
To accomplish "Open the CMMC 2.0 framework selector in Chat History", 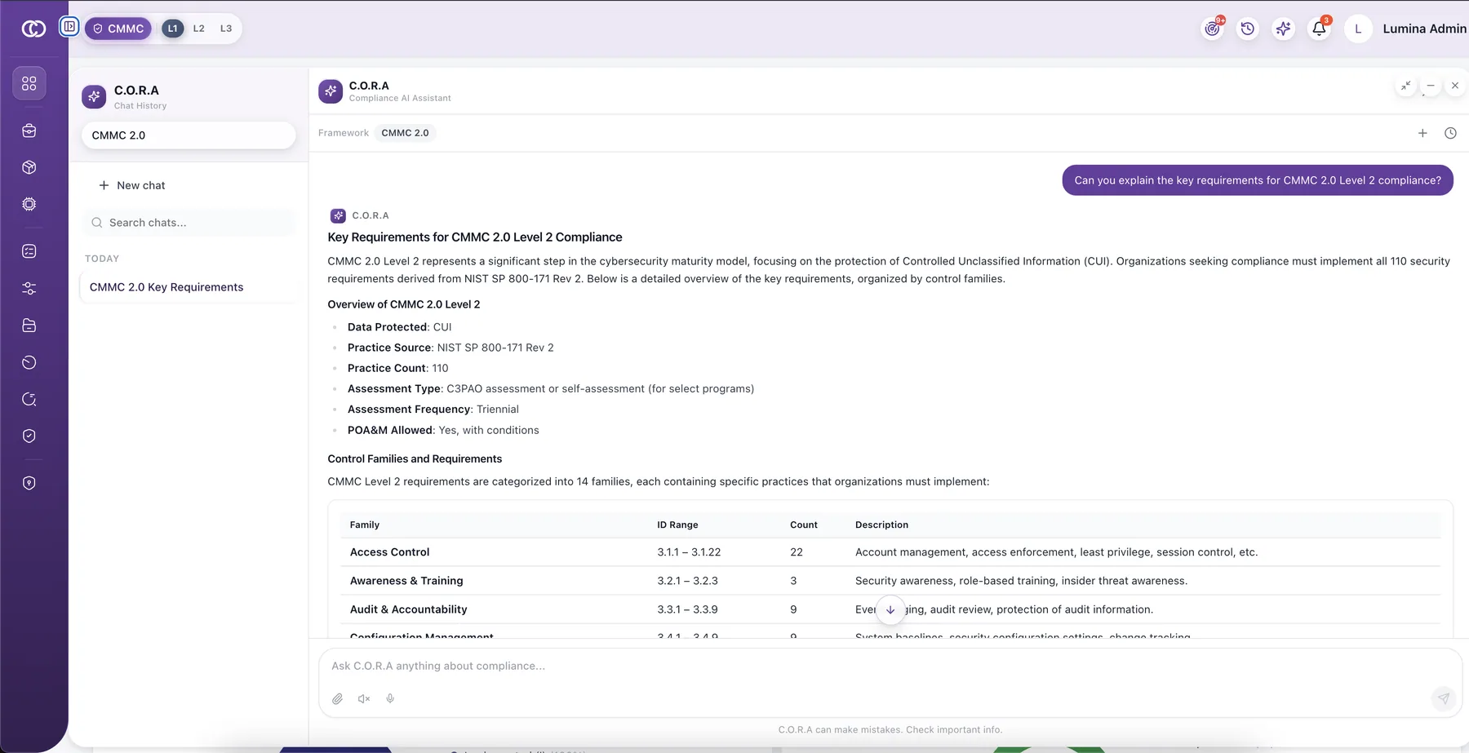I will coord(189,135).
